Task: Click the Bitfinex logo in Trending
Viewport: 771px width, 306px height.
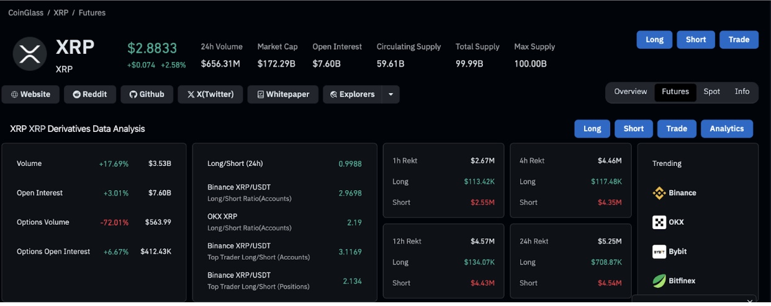Action: (659, 281)
